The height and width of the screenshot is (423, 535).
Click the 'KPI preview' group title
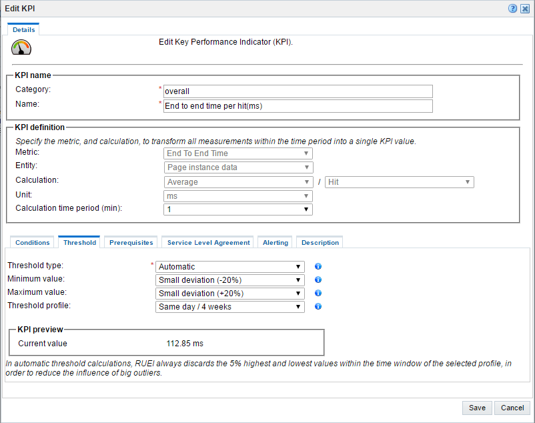(x=40, y=330)
